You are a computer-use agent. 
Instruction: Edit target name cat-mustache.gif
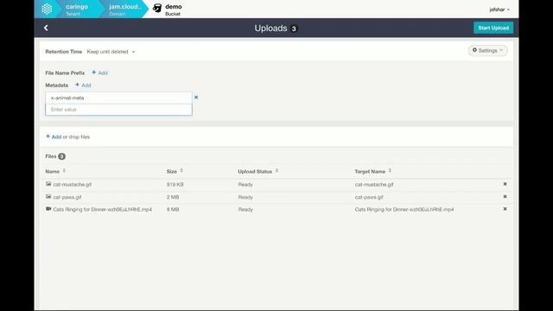374,184
